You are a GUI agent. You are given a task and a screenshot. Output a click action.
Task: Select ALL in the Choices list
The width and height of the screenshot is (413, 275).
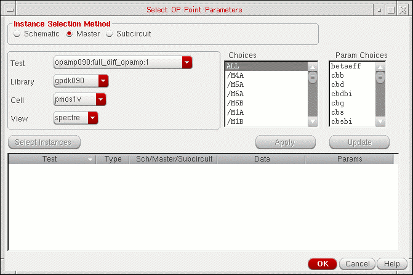tap(267, 66)
